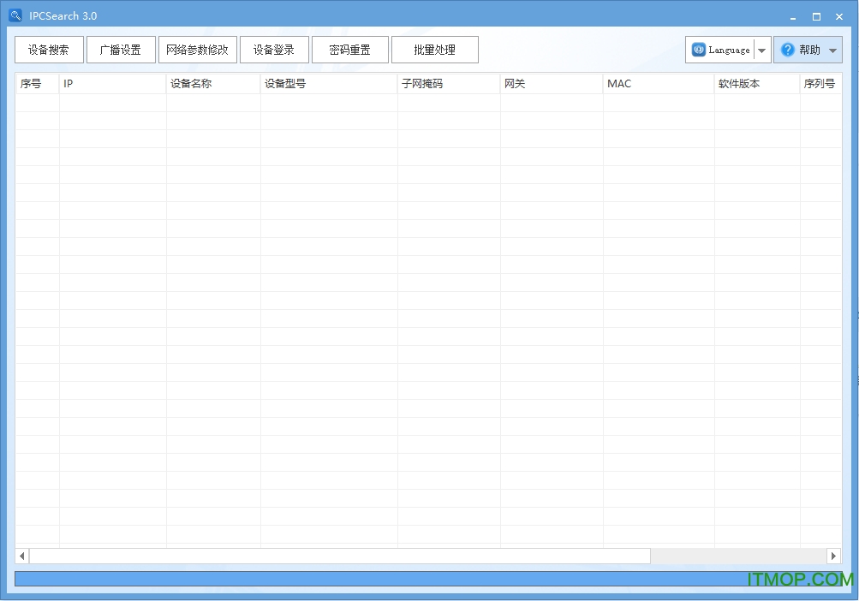Image resolution: width=859 pixels, height=601 pixels.
Task: Click 网络参数修改 button
Action: 198,50
